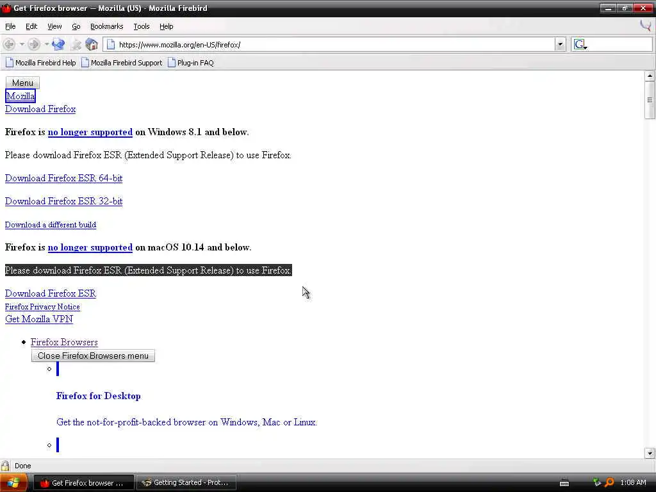
Task: Click the page's Menu button
Action: (22, 83)
